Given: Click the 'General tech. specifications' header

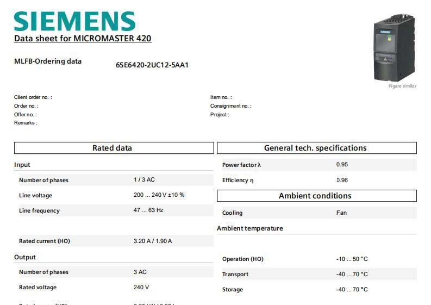Looking at the screenshot, I should pyautogui.click(x=316, y=148).
